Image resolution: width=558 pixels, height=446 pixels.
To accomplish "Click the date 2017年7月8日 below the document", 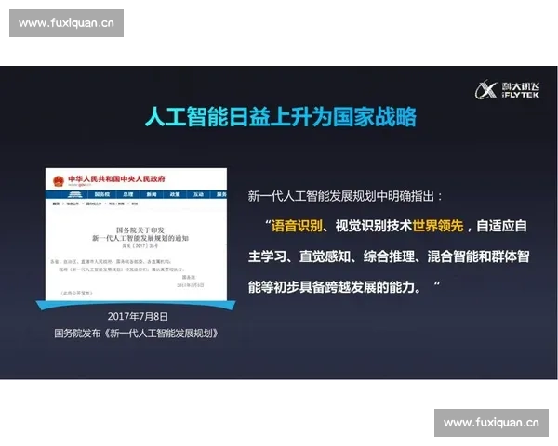I will [138, 316].
